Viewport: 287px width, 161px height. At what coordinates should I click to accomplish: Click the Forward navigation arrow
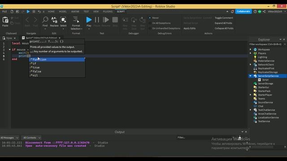35,20
